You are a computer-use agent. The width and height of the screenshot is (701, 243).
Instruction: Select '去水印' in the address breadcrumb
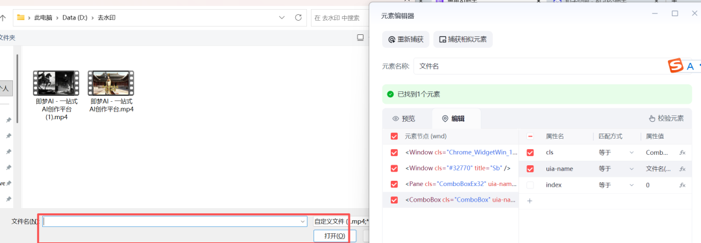click(x=107, y=18)
